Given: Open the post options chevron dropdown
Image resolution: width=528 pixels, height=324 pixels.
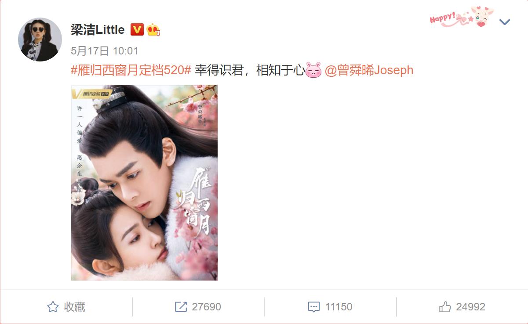Looking at the screenshot, I should point(504,22).
